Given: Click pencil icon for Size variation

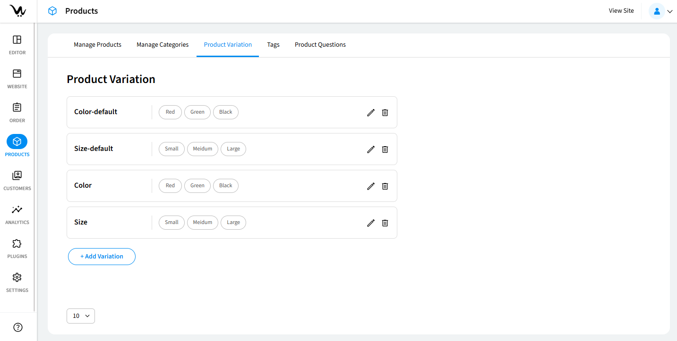Looking at the screenshot, I should 371,223.
